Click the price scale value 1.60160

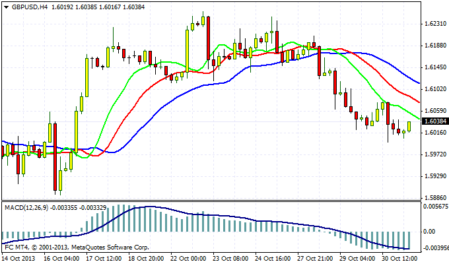434,133
